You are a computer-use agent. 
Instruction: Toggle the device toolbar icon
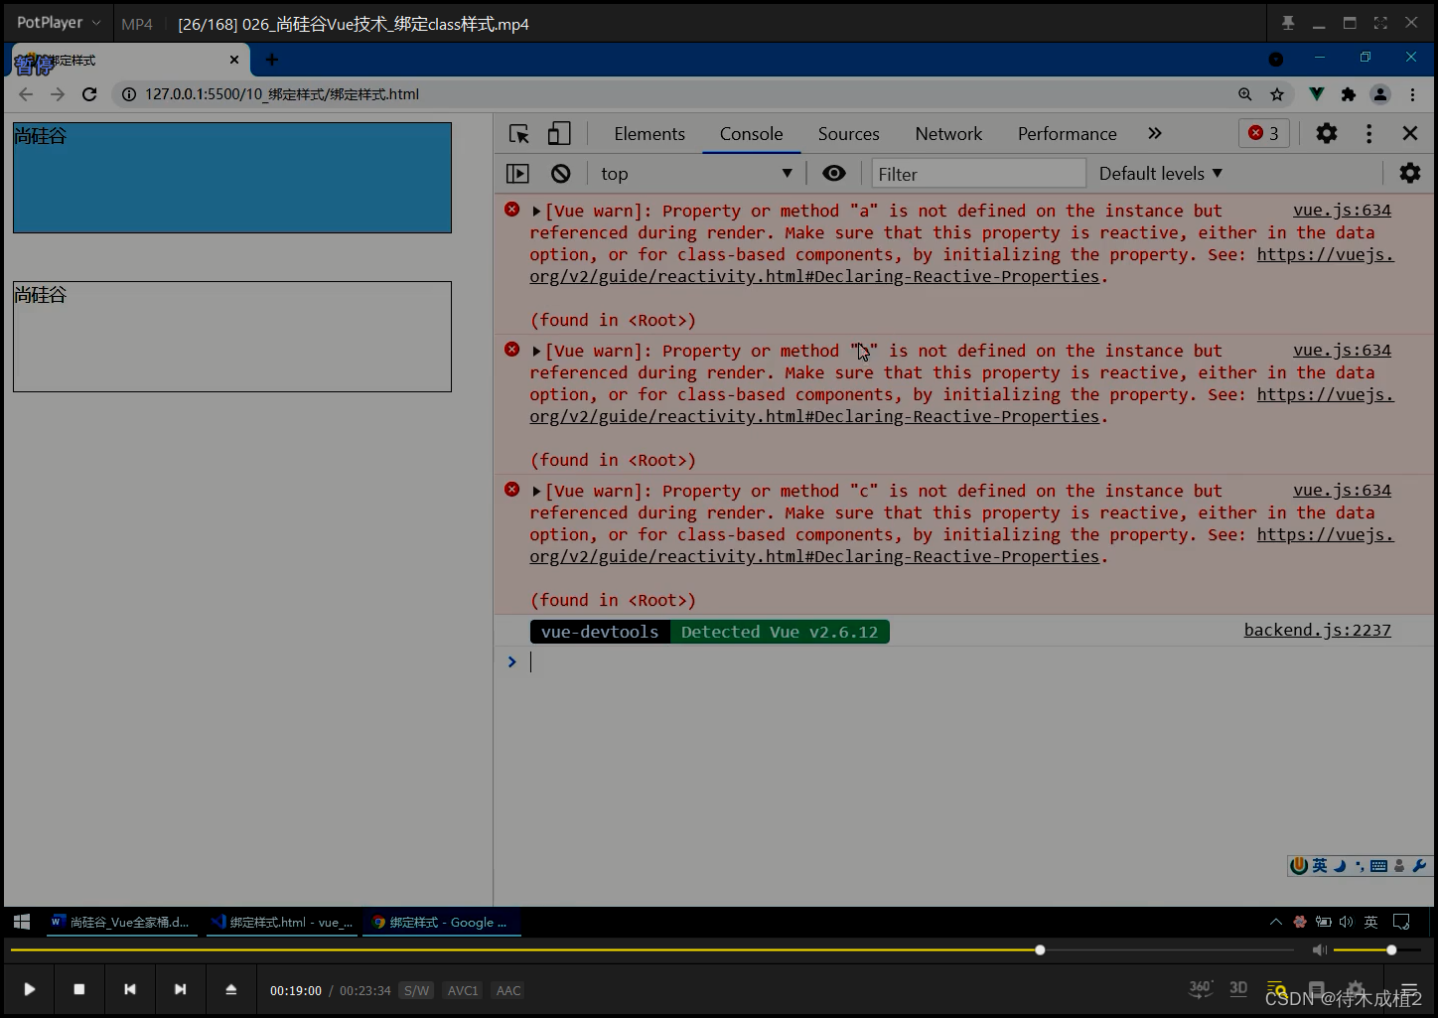(559, 134)
